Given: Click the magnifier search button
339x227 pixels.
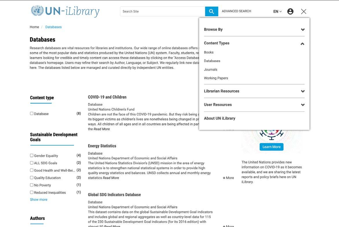Looking at the screenshot, I should (x=211, y=11).
